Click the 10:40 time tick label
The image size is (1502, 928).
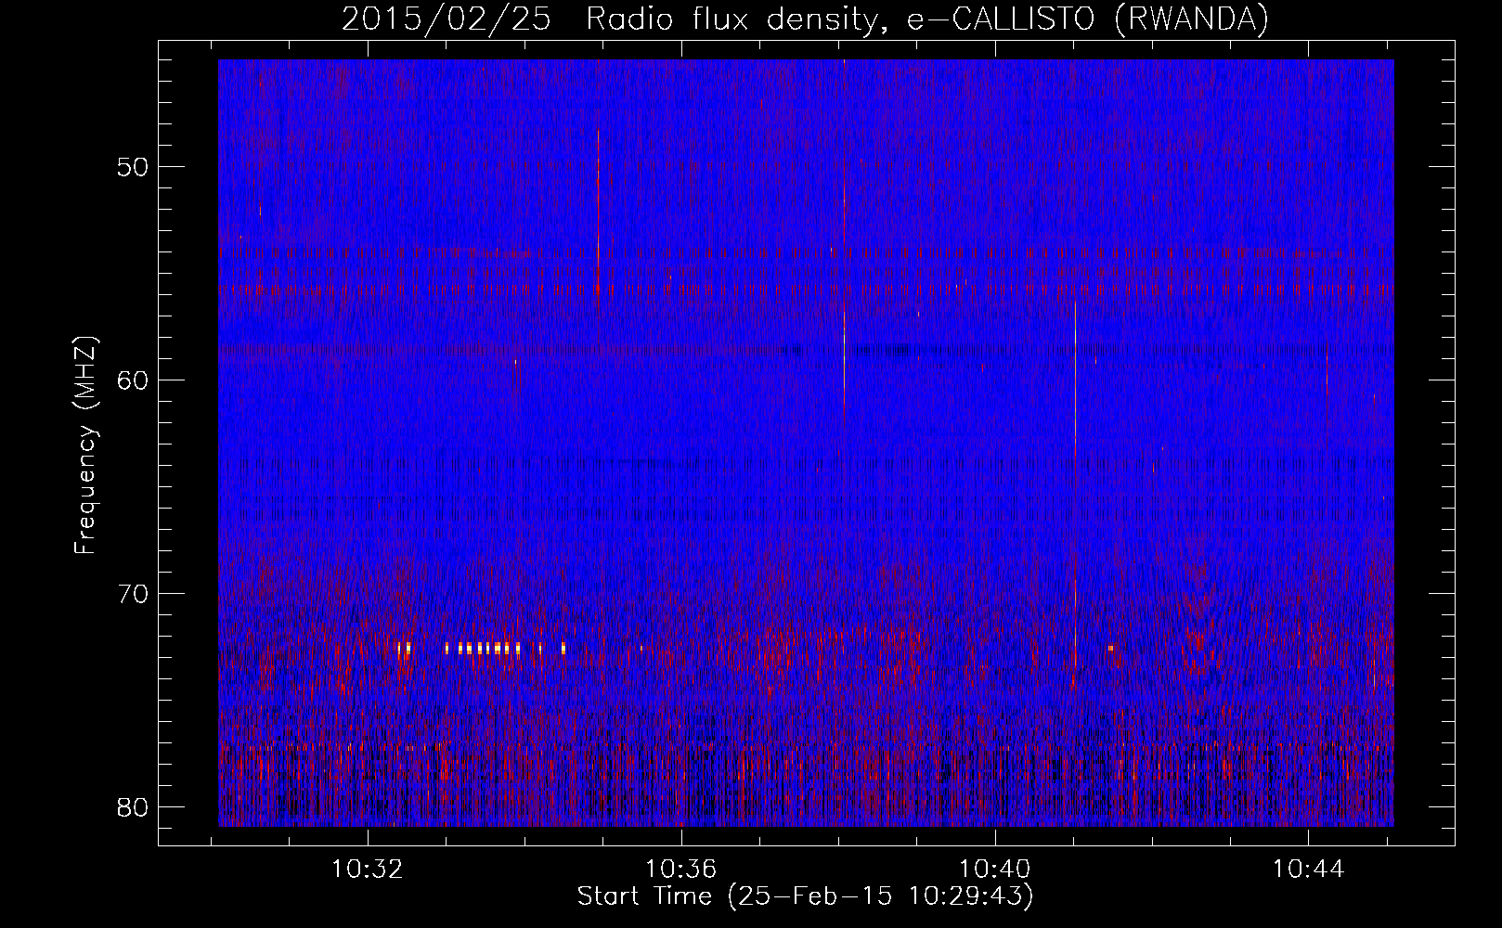(995, 870)
